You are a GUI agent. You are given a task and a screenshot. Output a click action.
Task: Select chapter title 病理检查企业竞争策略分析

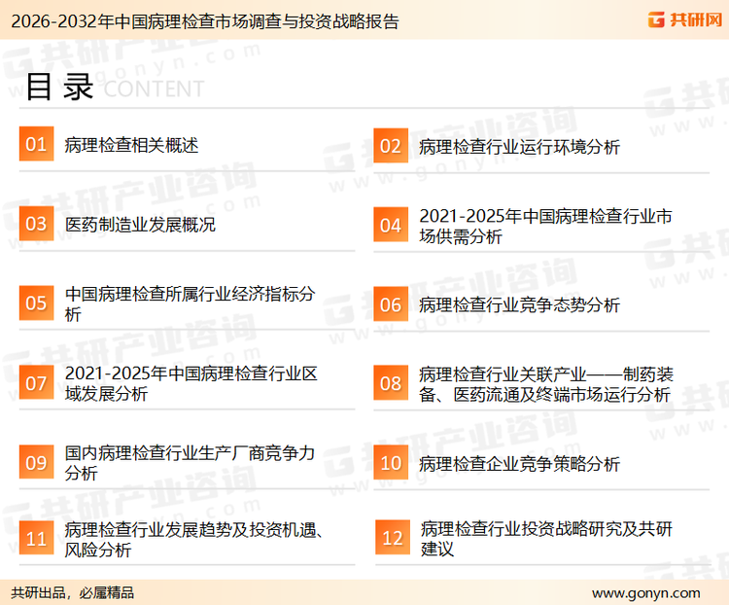click(519, 464)
